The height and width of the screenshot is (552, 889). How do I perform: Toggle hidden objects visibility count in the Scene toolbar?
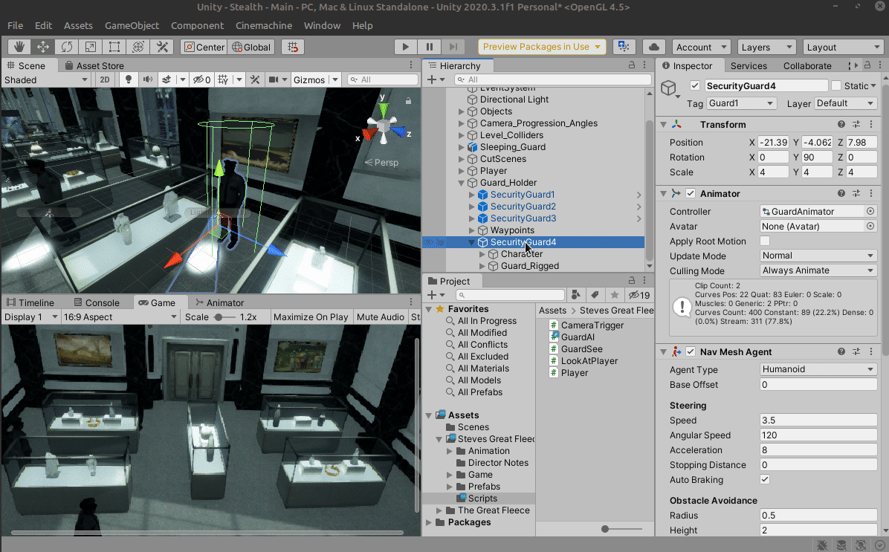(x=202, y=80)
